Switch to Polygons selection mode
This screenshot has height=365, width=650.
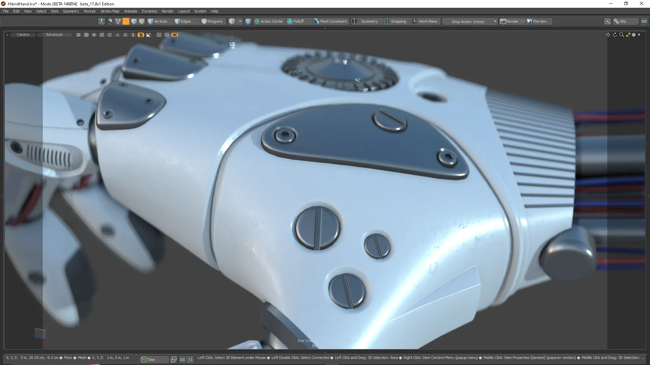[x=213, y=21]
